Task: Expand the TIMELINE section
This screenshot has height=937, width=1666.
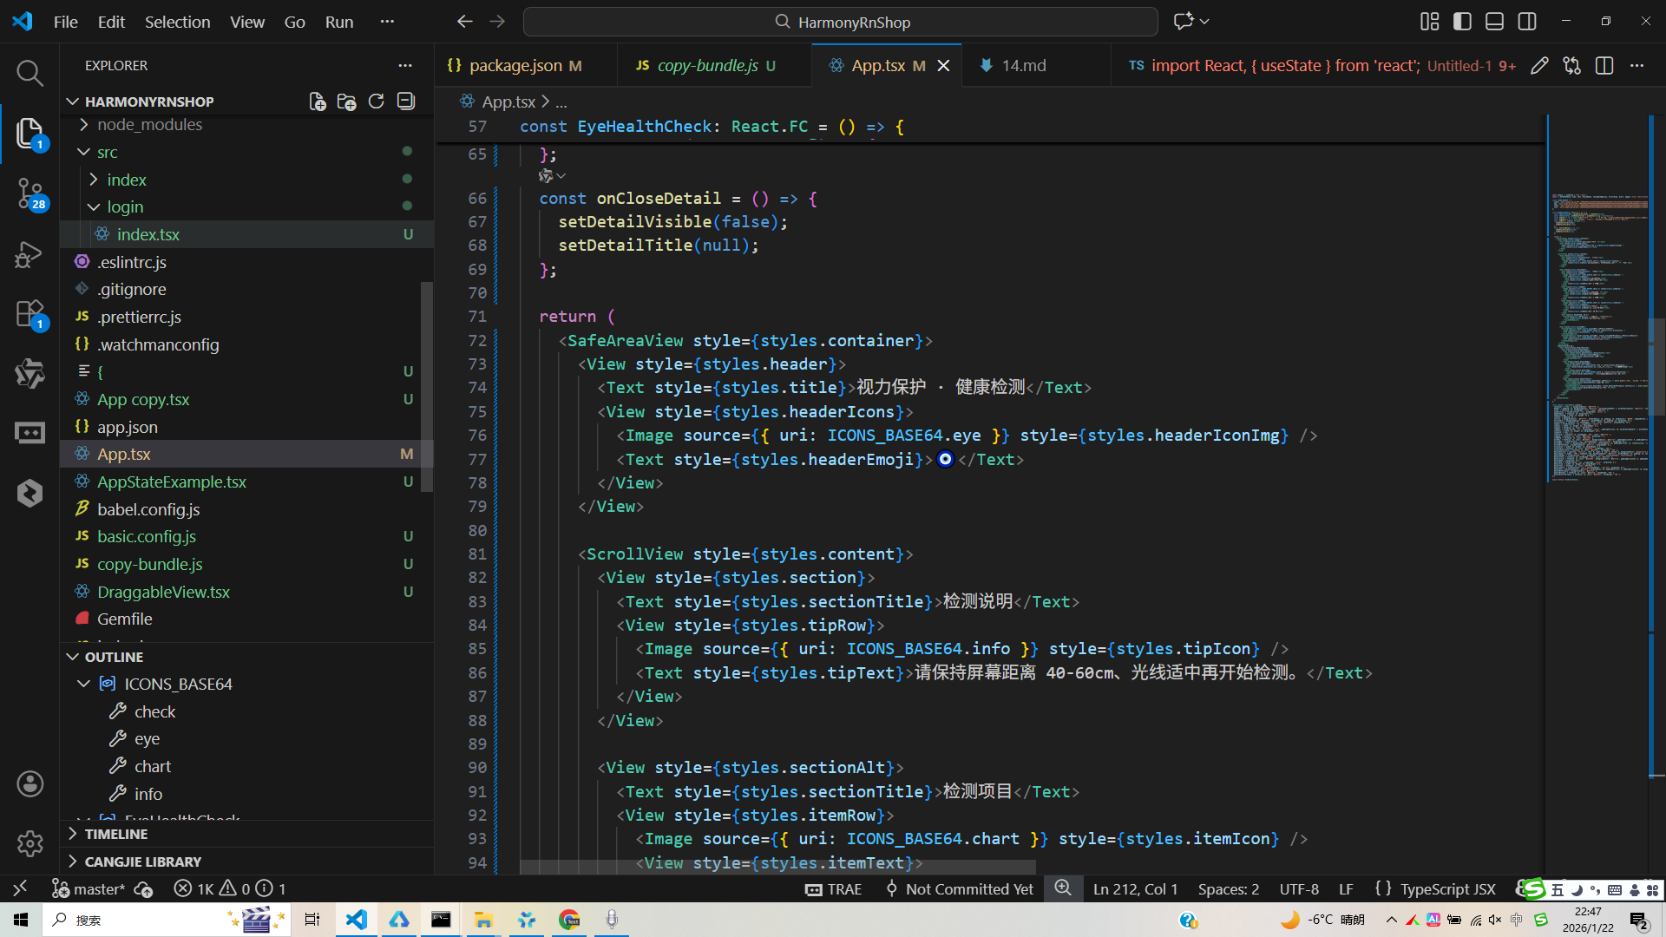Action: 115,834
